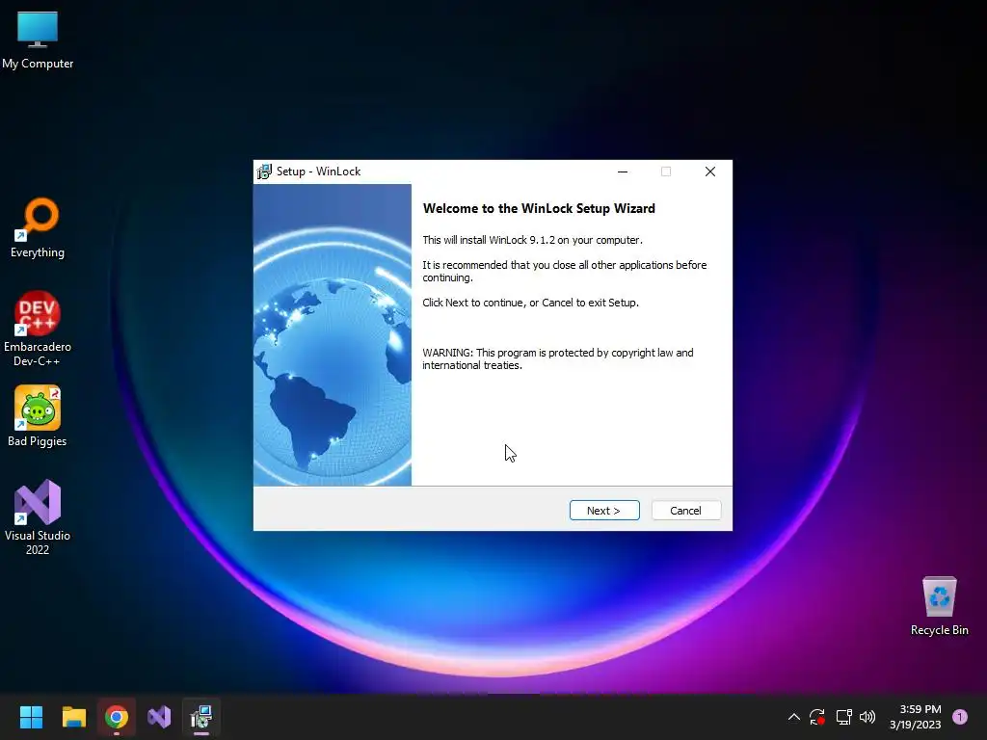Close the Setup - WinLock window
The image size is (987, 740).
710,172
